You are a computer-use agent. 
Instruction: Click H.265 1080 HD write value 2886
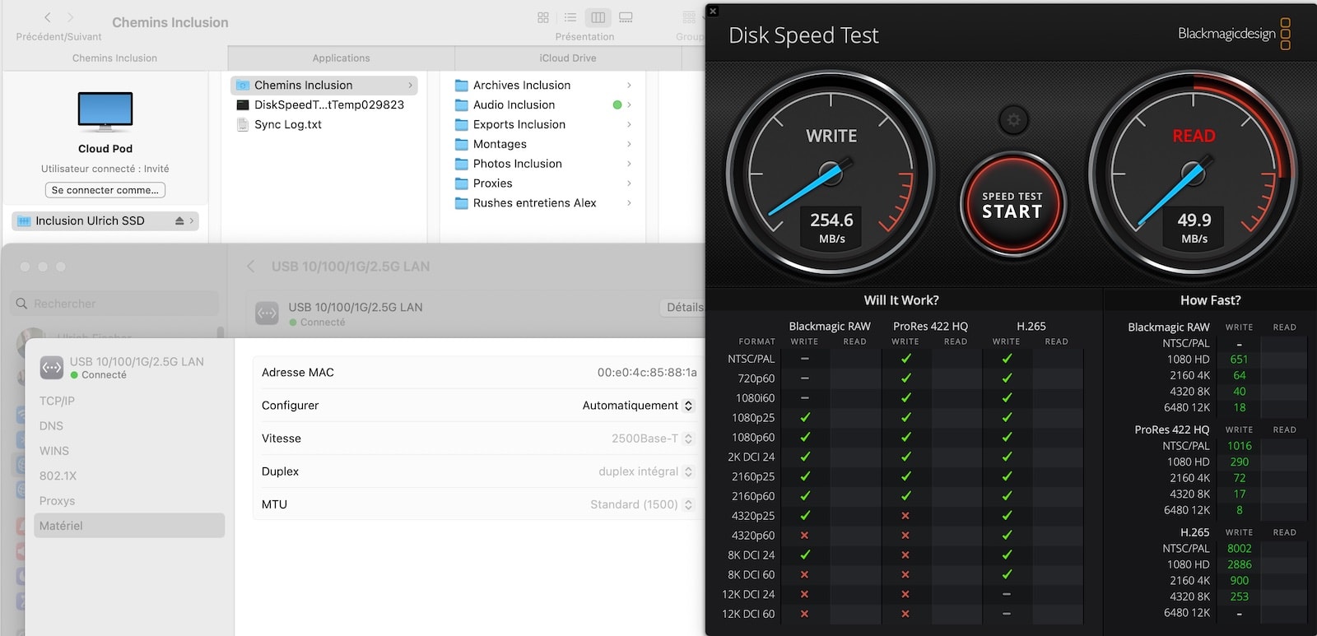click(1239, 564)
